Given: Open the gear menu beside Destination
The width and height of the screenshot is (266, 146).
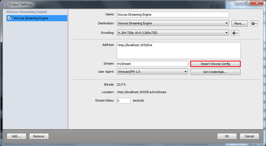Looking at the screenshot, I should tap(254, 24).
